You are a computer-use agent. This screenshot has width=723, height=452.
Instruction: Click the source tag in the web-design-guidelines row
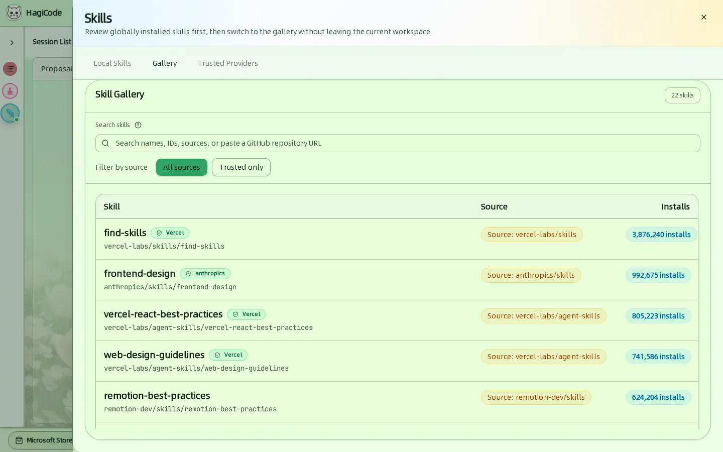544,357
